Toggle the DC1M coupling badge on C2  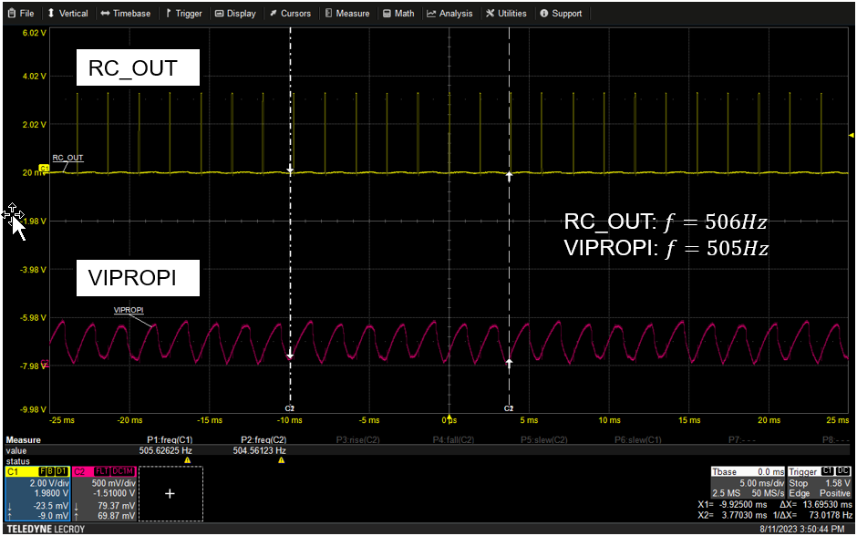click(x=122, y=470)
